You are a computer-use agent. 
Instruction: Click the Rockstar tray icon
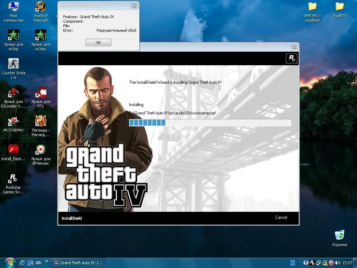[312, 263]
